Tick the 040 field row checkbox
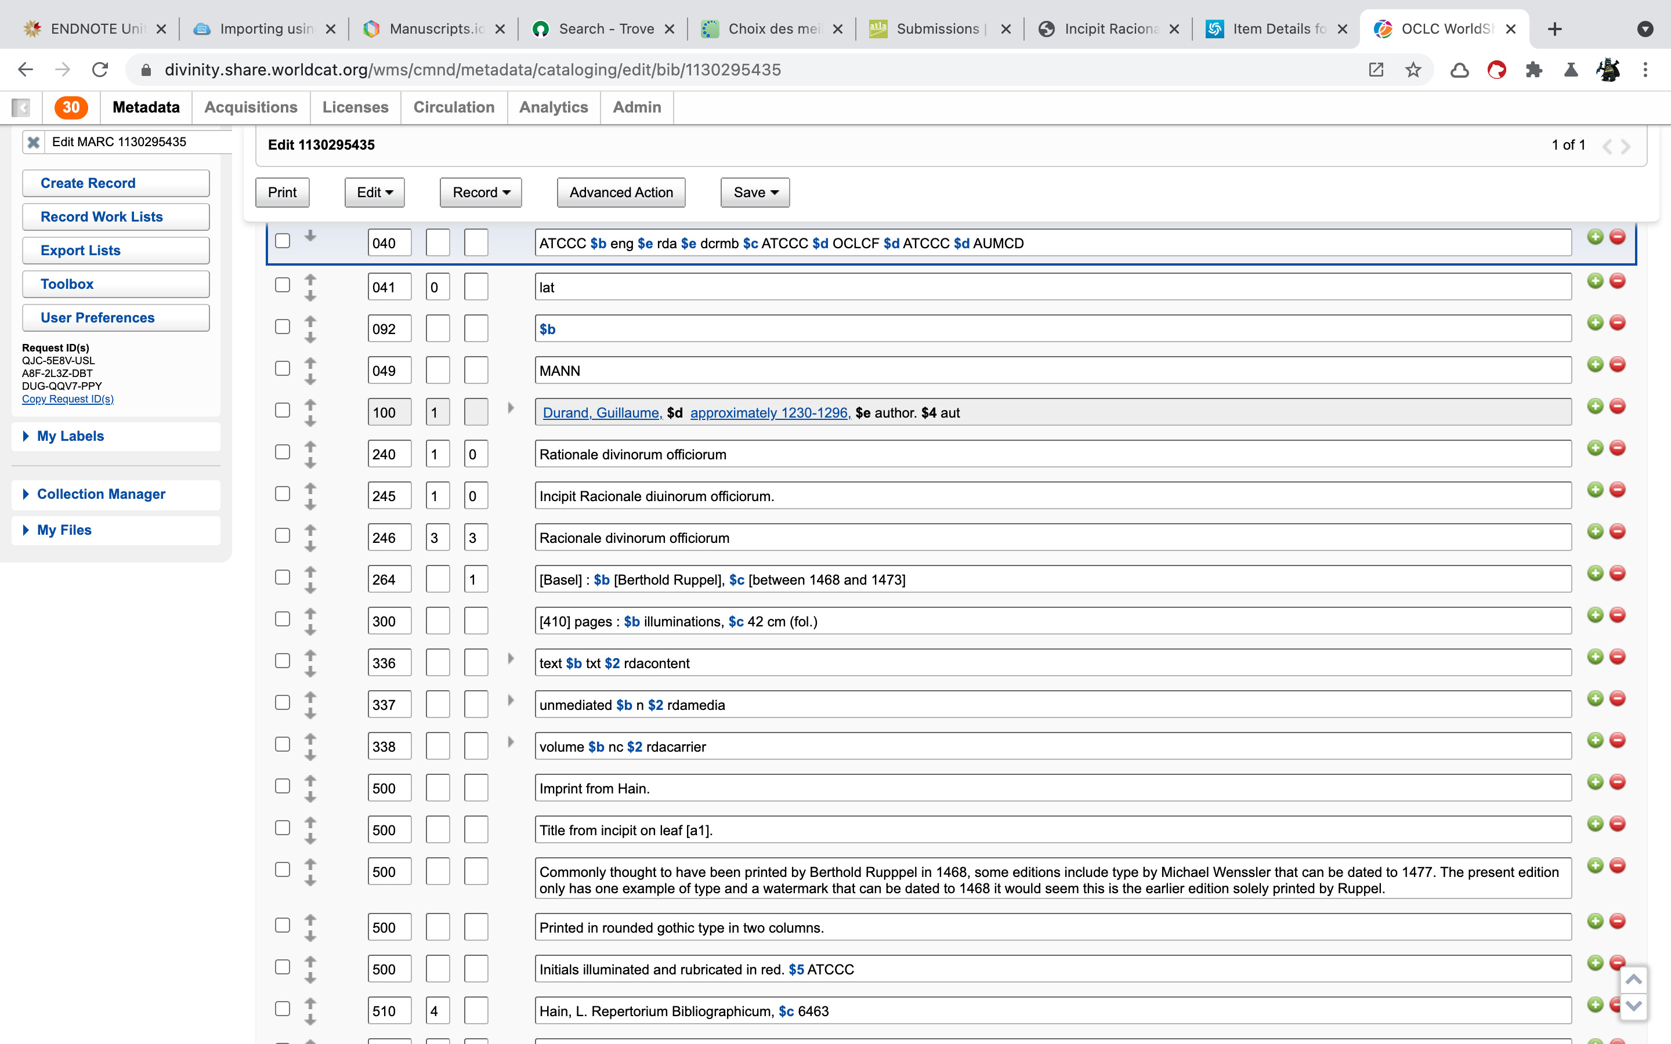1671x1044 pixels. pyautogui.click(x=283, y=241)
